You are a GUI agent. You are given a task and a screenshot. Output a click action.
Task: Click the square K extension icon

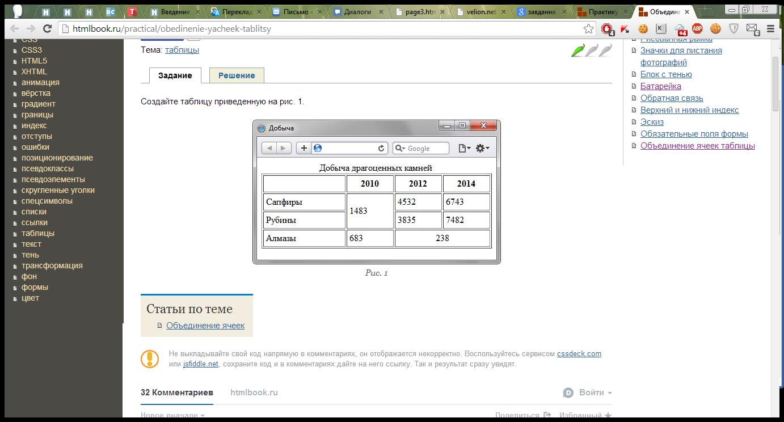[661, 28]
